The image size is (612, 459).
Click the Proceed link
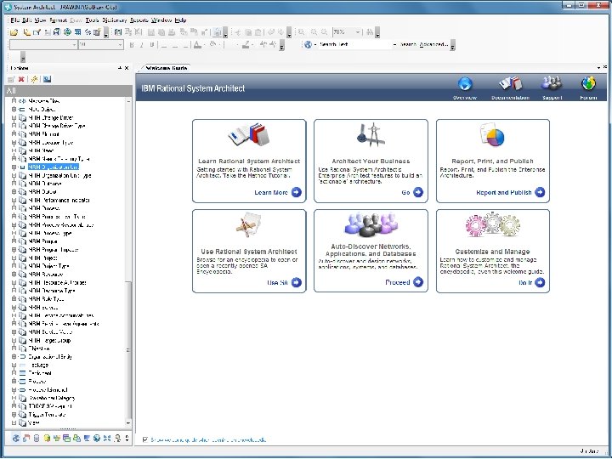397,282
